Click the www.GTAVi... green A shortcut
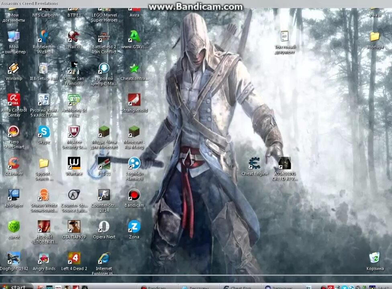Image resolution: width=392 pixels, height=289 pixels. tap(134, 37)
